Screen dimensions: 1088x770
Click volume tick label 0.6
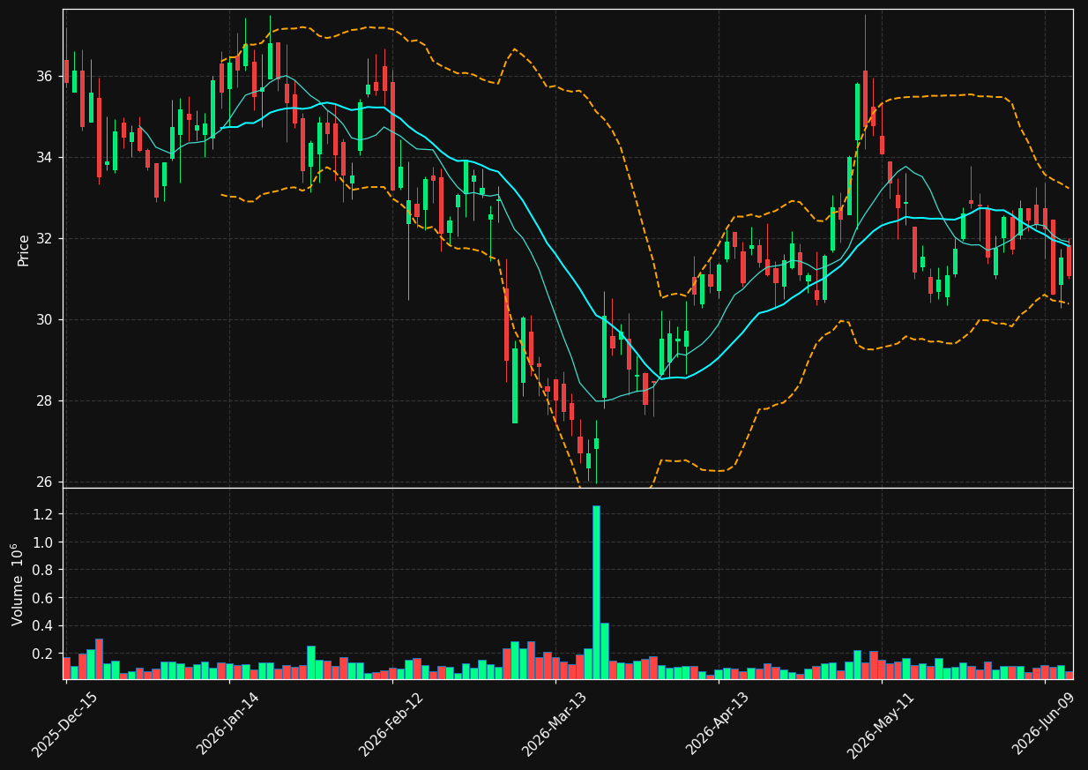point(43,598)
